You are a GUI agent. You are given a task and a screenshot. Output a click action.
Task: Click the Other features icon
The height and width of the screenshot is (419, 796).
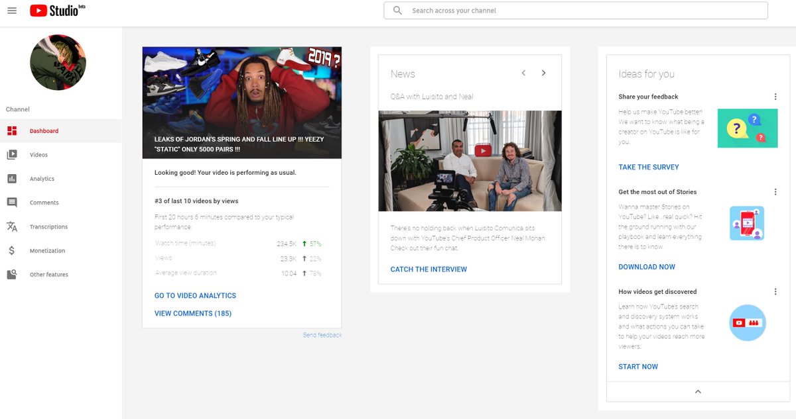(12, 275)
